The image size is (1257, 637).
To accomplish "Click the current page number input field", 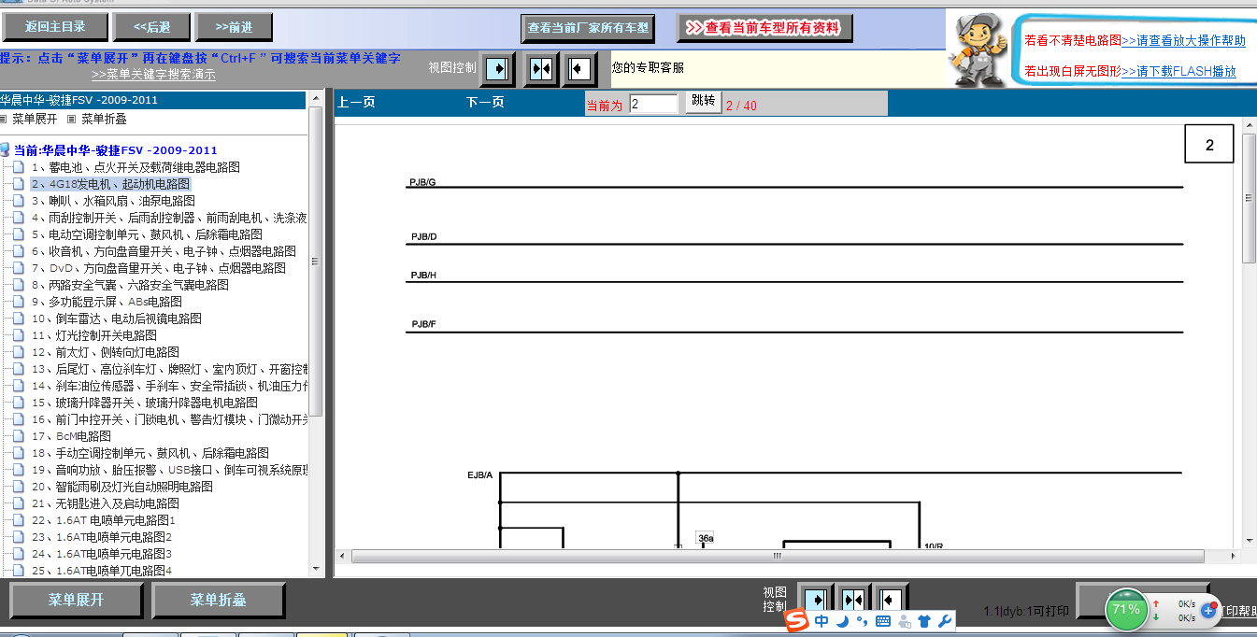I will click(653, 104).
